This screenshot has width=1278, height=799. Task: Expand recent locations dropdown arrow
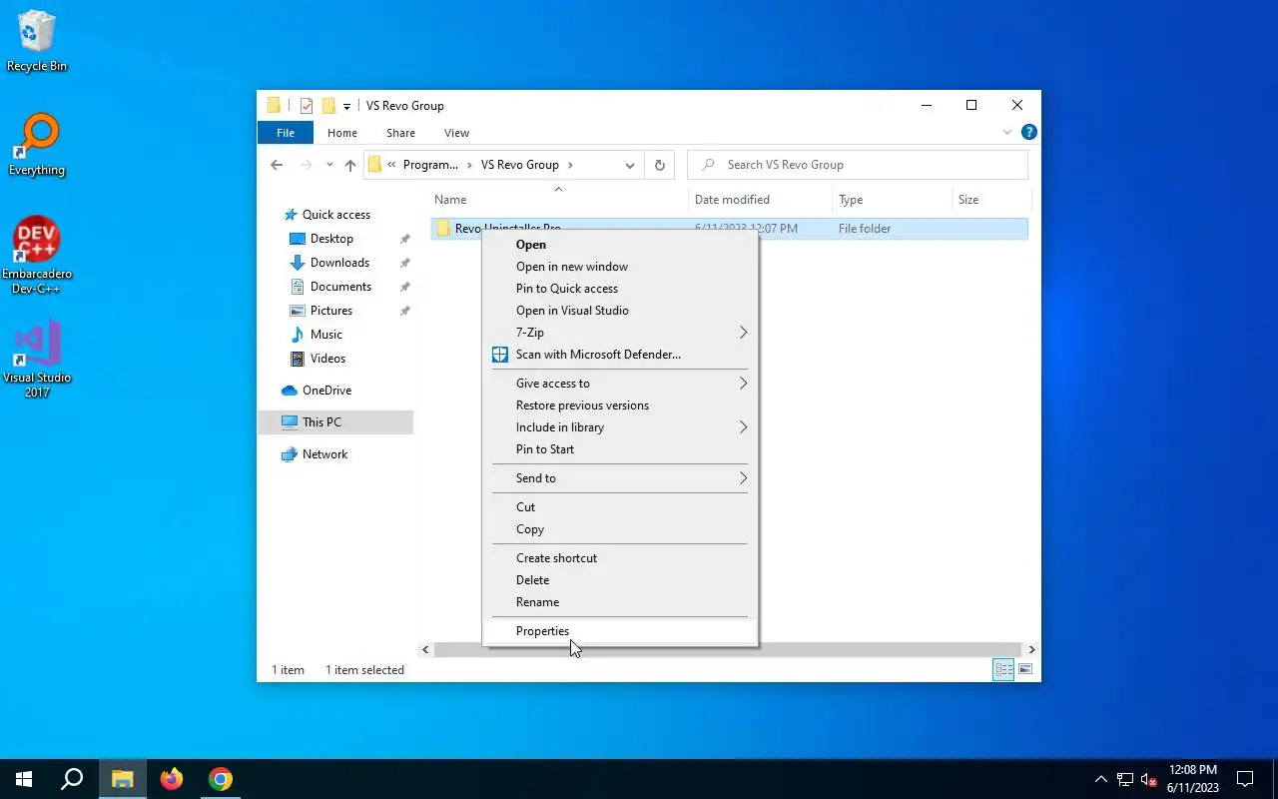click(329, 165)
